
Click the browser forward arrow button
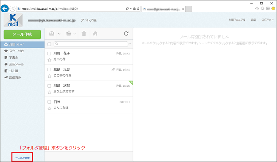coord(12,8)
